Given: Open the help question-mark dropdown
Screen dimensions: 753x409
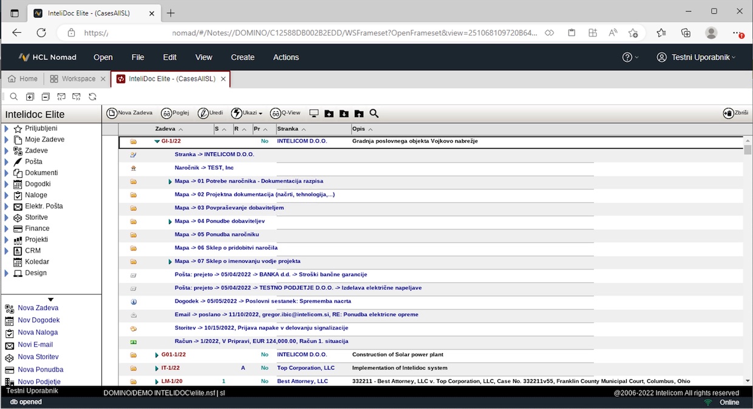Looking at the screenshot, I should (x=630, y=57).
